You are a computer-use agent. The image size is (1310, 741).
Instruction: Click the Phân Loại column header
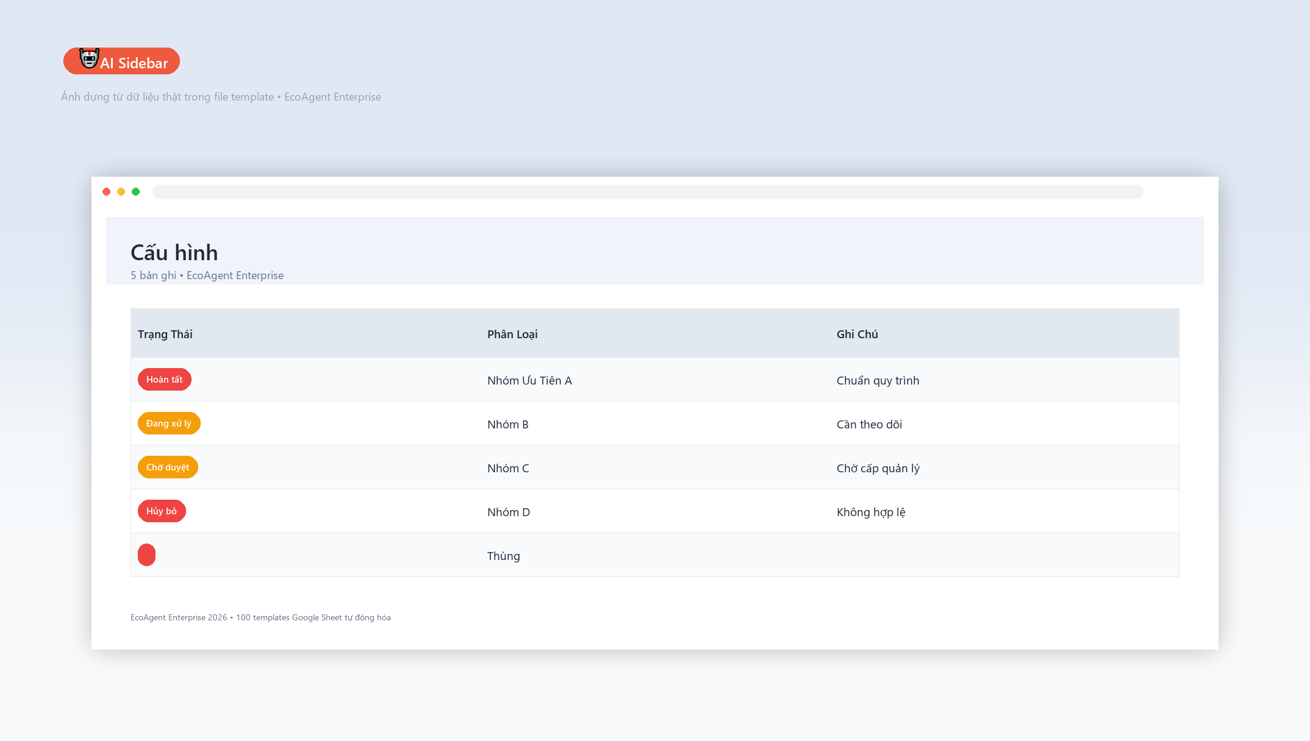[x=512, y=334]
